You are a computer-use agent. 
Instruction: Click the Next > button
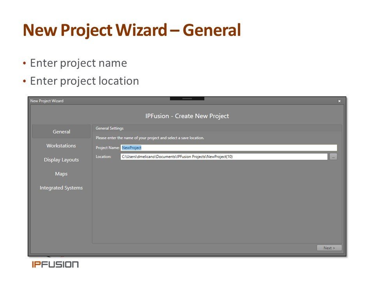pyautogui.click(x=329, y=248)
